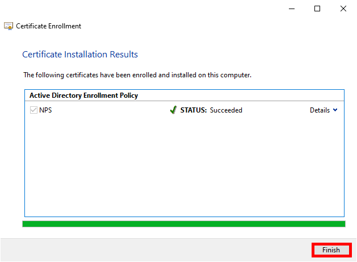
Task: Click the STATUS label text
Action: [x=194, y=110]
